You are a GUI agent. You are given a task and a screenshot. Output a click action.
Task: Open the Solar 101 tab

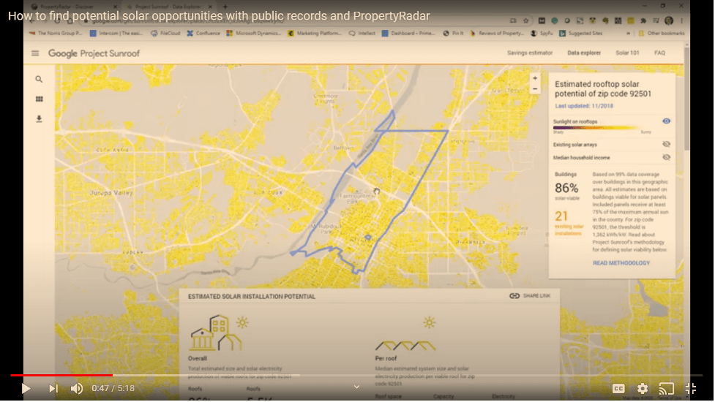pyautogui.click(x=627, y=53)
